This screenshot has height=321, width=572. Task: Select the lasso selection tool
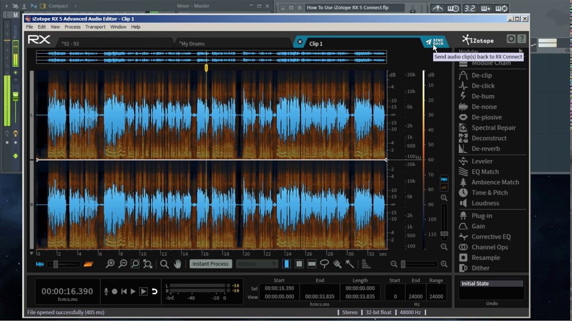click(324, 264)
